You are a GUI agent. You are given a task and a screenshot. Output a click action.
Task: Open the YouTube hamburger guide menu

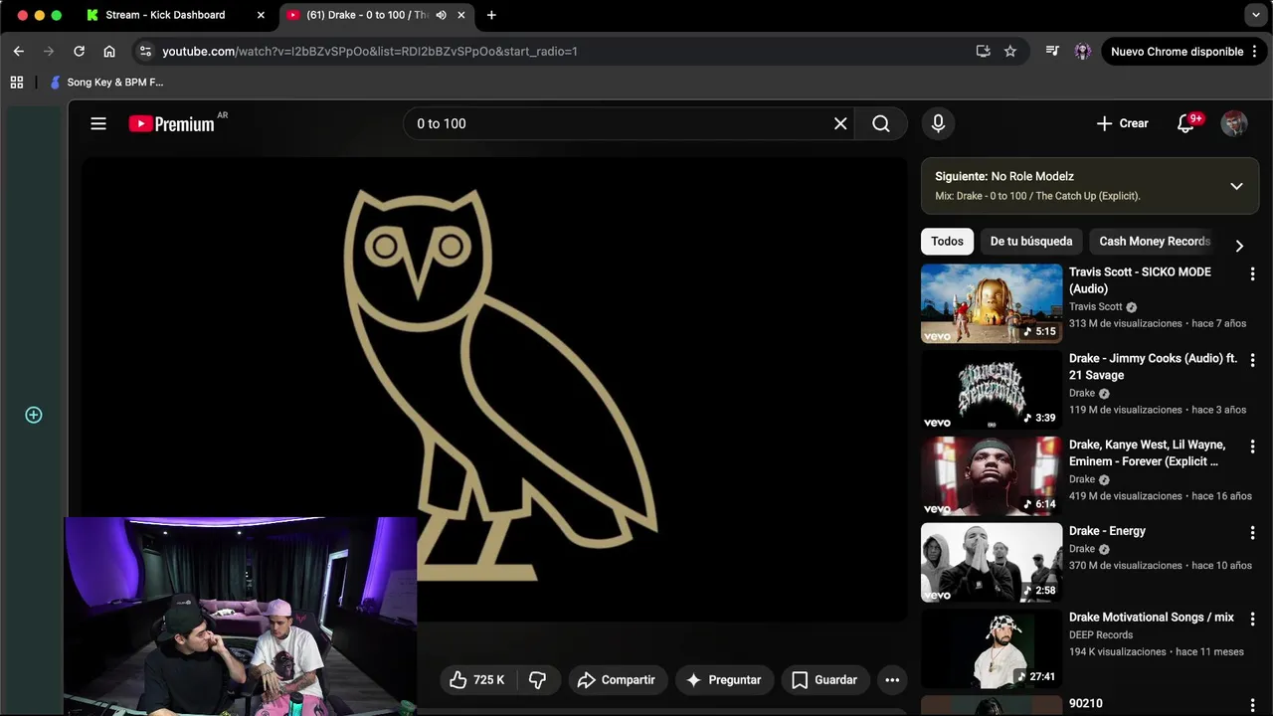(x=97, y=123)
